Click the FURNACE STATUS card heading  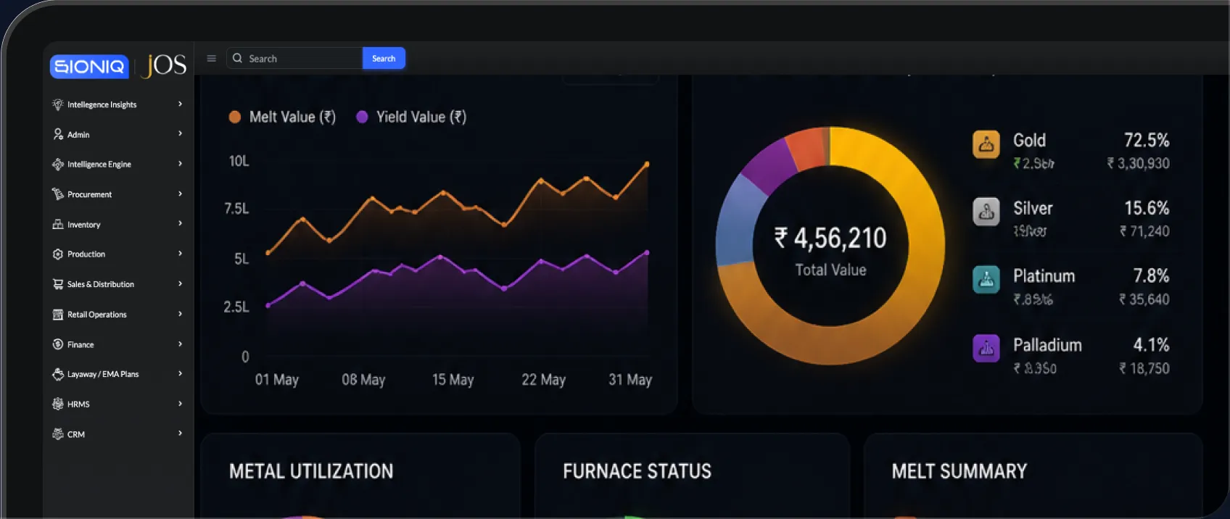coord(637,471)
